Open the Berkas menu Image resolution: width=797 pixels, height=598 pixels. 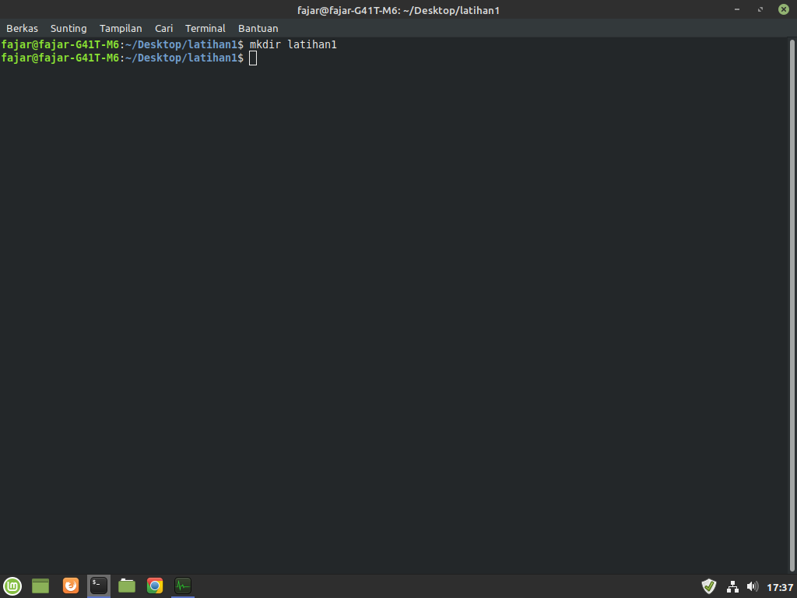pos(22,29)
